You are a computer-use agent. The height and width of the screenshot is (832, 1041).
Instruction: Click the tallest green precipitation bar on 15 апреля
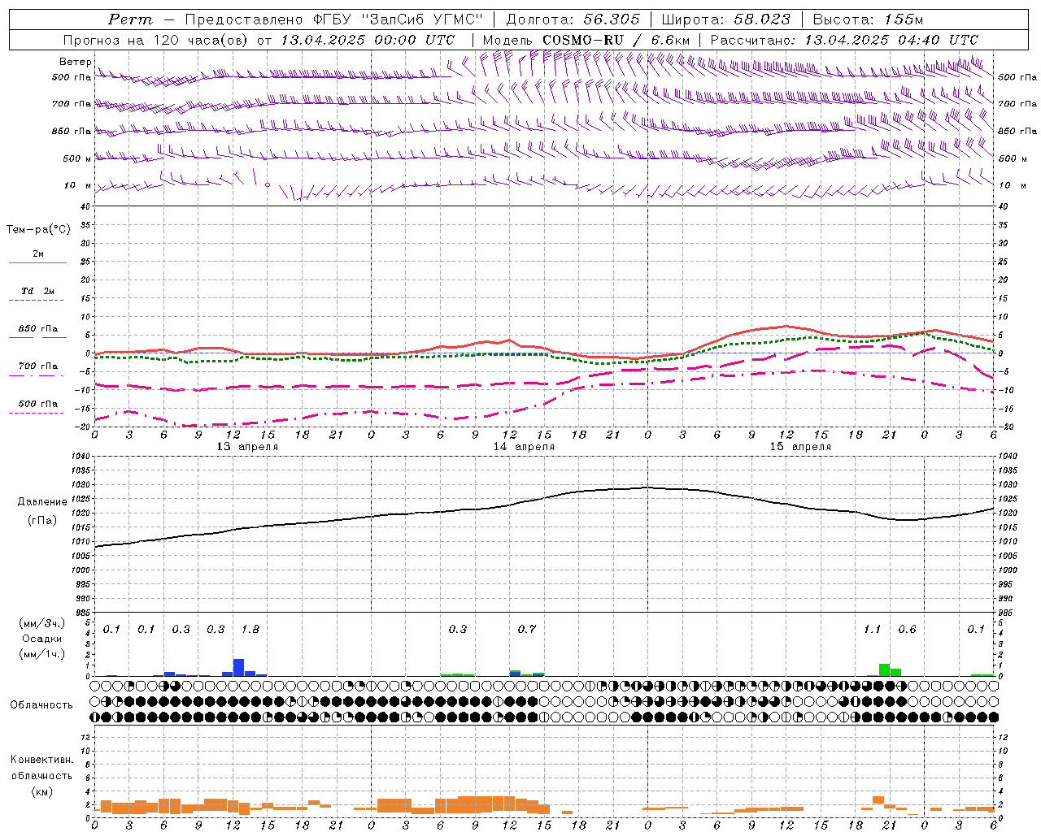884,669
